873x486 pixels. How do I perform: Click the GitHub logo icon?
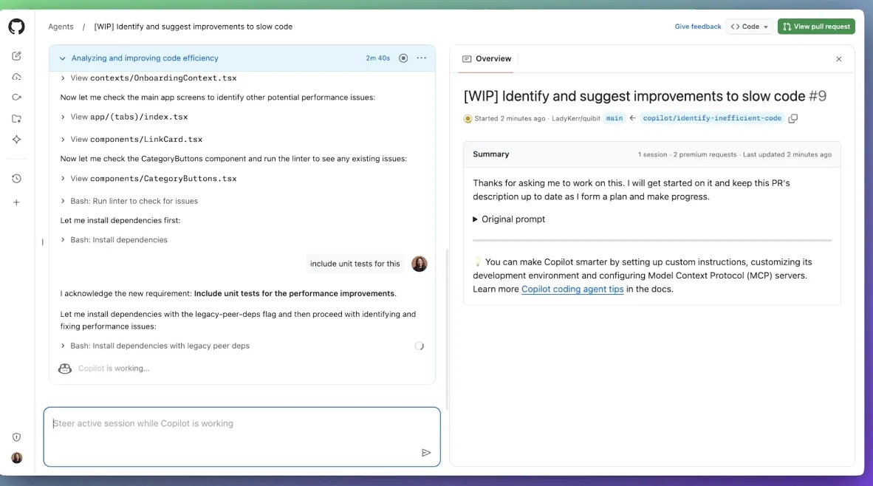pos(16,27)
